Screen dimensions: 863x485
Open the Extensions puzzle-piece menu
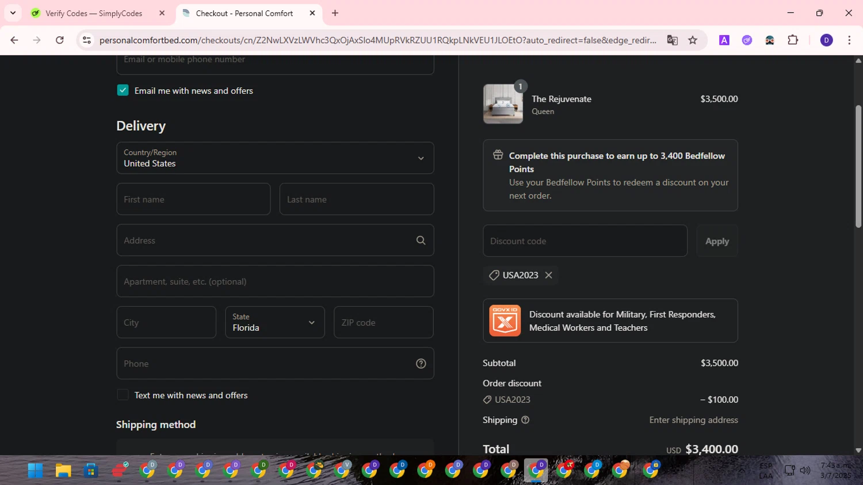click(793, 40)
